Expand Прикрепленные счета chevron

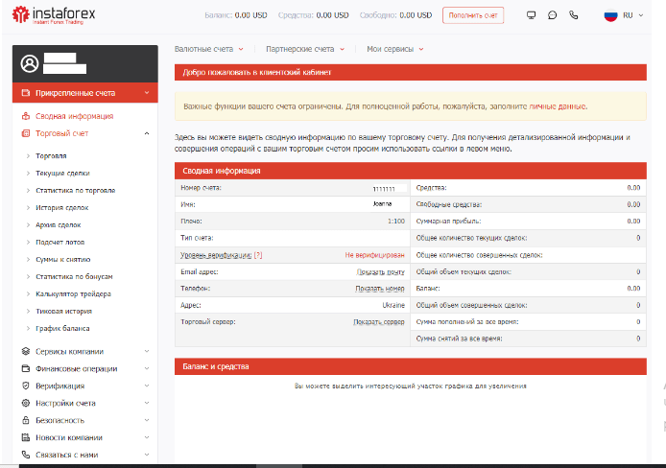tap(147, 92)
